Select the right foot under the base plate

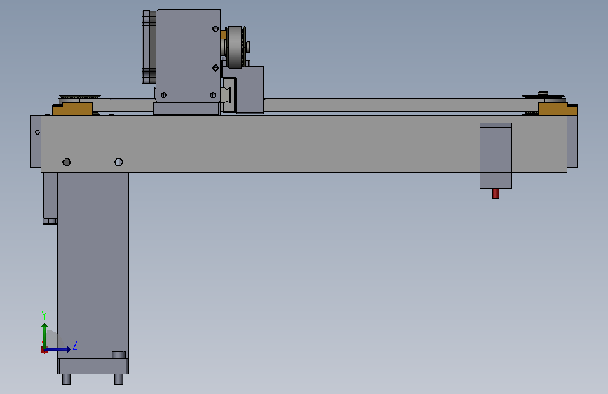tap(119, 379)
